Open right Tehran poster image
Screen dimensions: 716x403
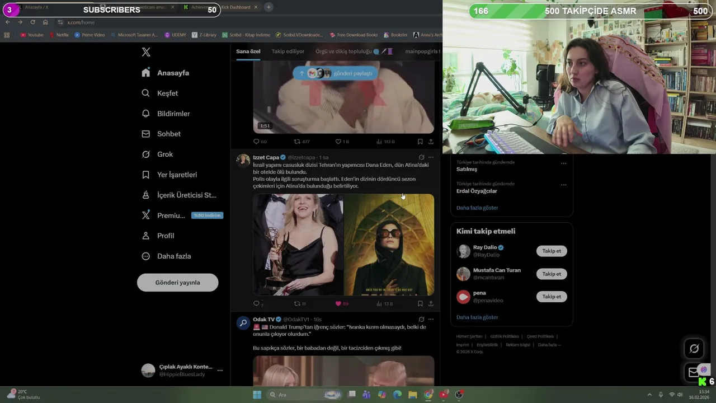pos(389,245)
